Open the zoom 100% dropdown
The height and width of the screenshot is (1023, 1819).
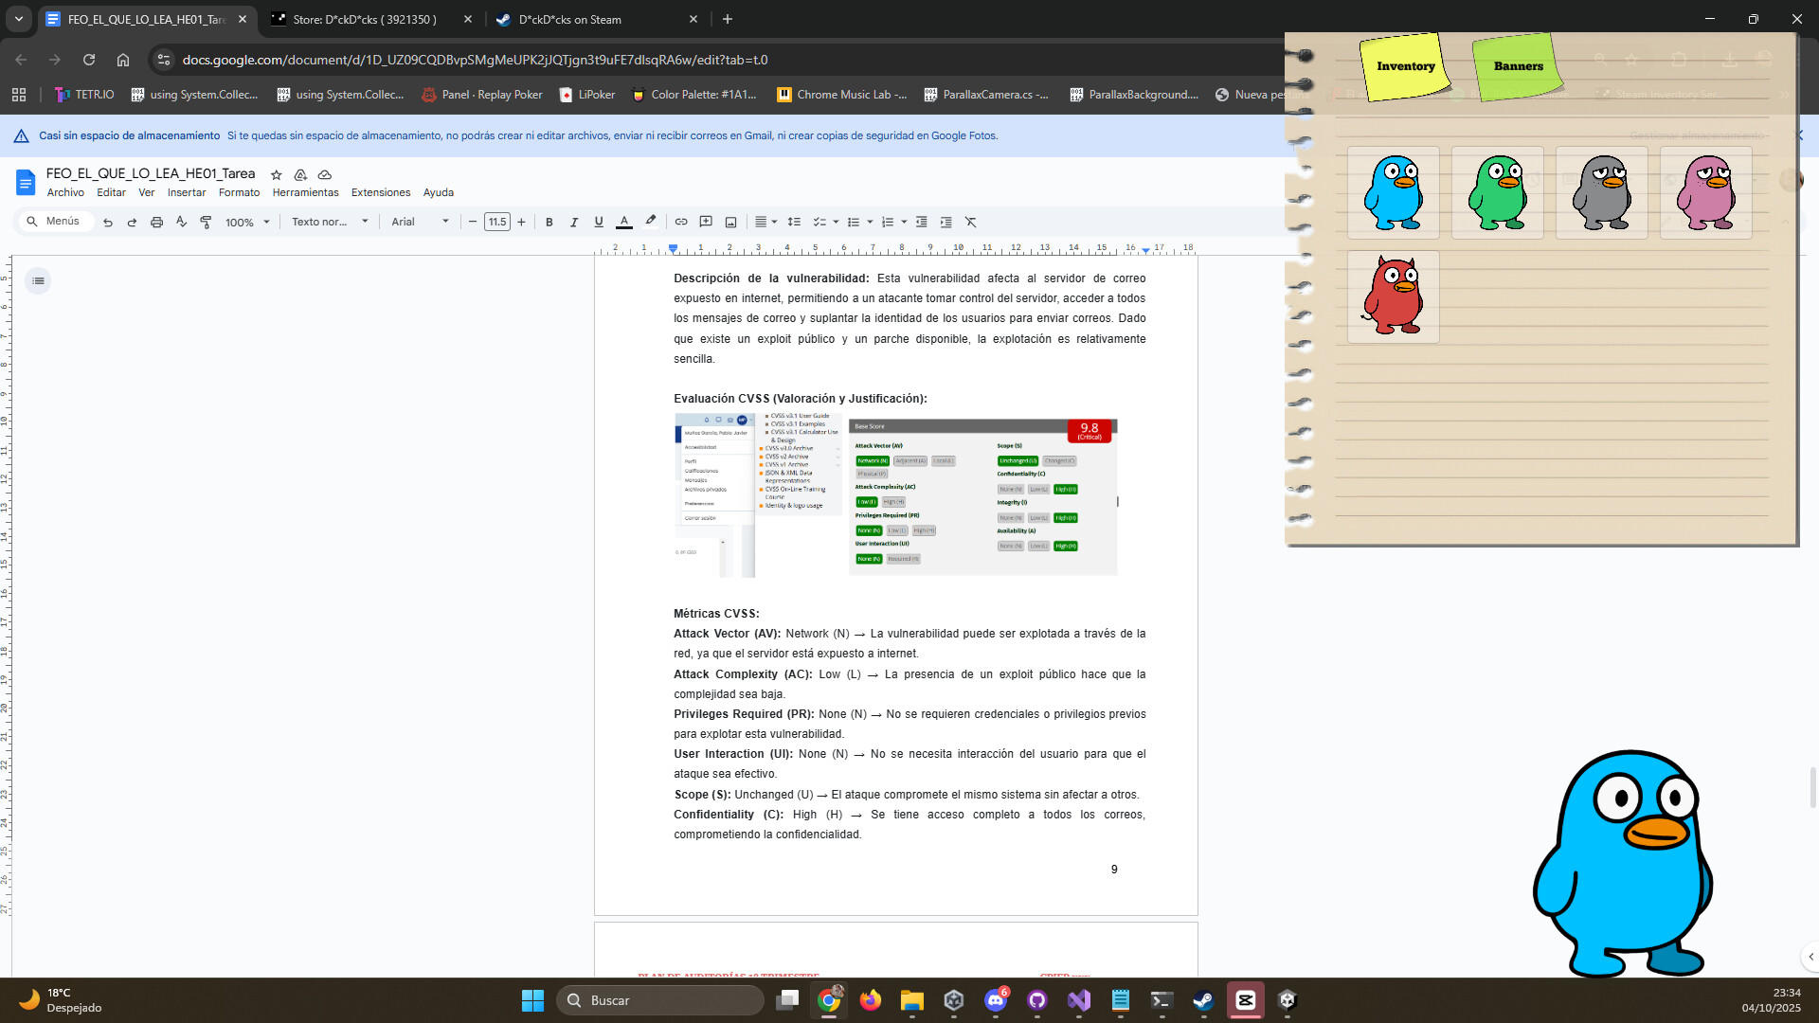coord(247,222)
